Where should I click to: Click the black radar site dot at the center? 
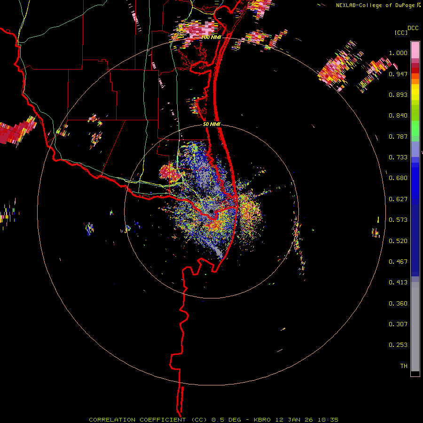tap(211, 211)
